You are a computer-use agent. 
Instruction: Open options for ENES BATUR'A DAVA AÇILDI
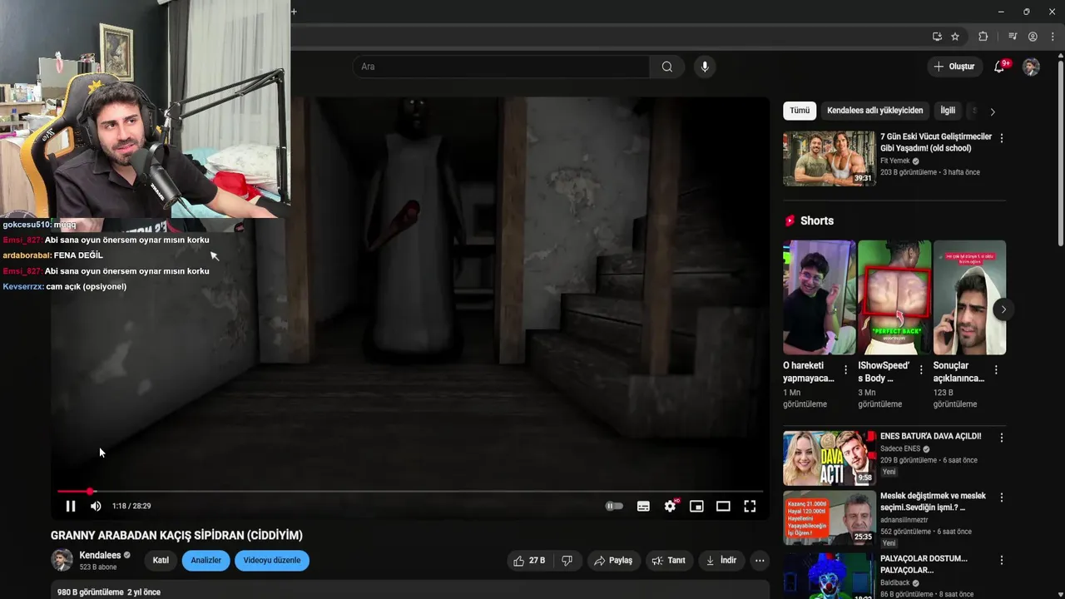pyautogui.click(x=1001, y=438)
